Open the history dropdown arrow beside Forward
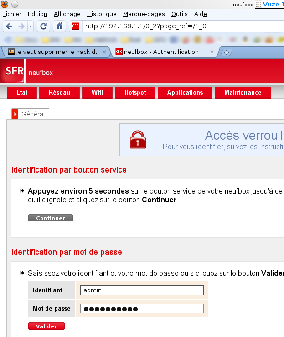Image resolution: width=284 pixels, height=337 pixels. (30, 26)
